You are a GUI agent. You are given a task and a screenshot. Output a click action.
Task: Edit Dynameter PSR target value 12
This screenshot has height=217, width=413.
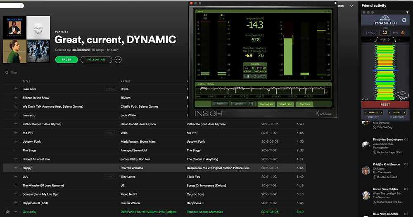pos(385,33)
